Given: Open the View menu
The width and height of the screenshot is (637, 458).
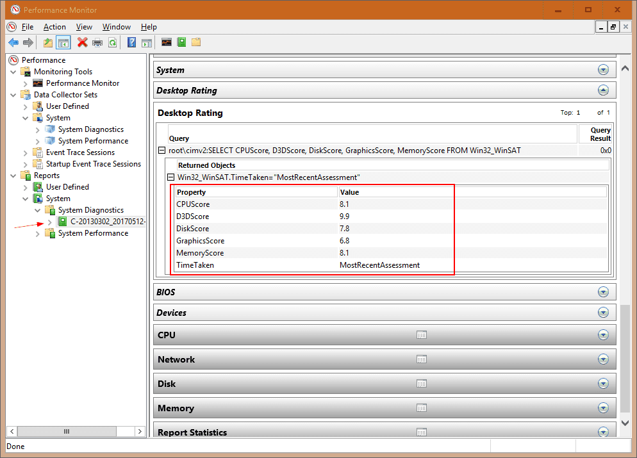Looking at the screenshot, I should click(84, 27).
